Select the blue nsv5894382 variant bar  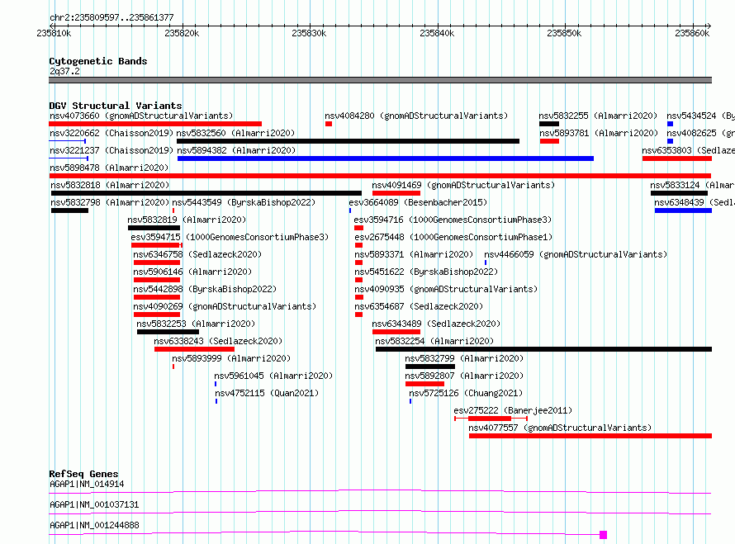click(386, 158)
